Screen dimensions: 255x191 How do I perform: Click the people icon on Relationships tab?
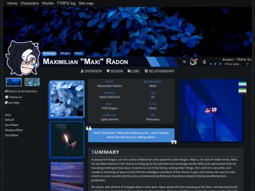tap(146, 71)
